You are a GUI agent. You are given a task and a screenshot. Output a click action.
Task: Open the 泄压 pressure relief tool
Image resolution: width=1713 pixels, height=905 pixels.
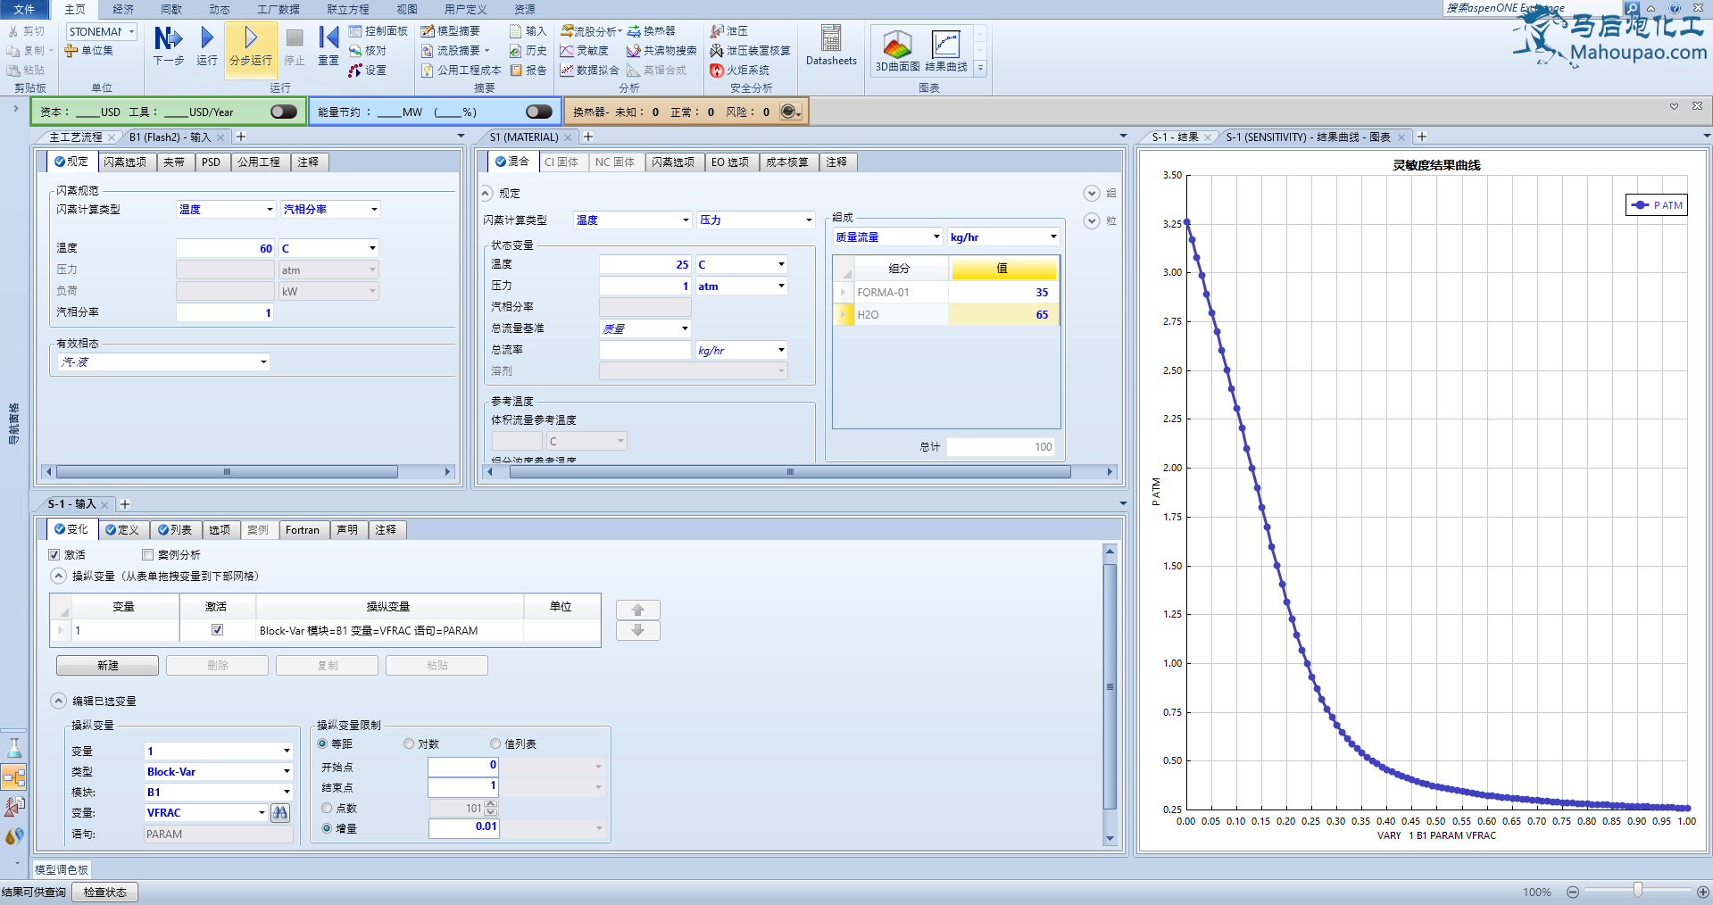pyautogui.click(x=729, y=31)
